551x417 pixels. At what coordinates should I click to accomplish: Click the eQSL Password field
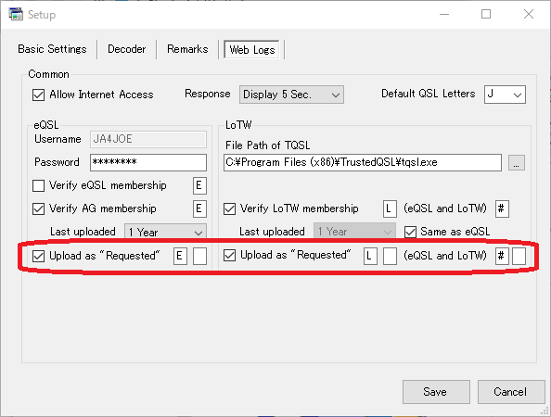(x=147, y=162)
